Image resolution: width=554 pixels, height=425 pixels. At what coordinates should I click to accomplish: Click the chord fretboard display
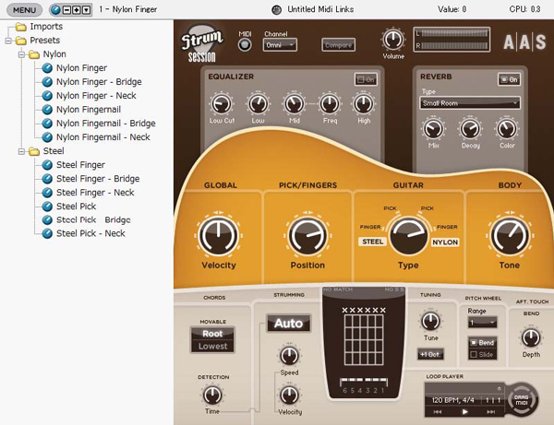[364, 340]
